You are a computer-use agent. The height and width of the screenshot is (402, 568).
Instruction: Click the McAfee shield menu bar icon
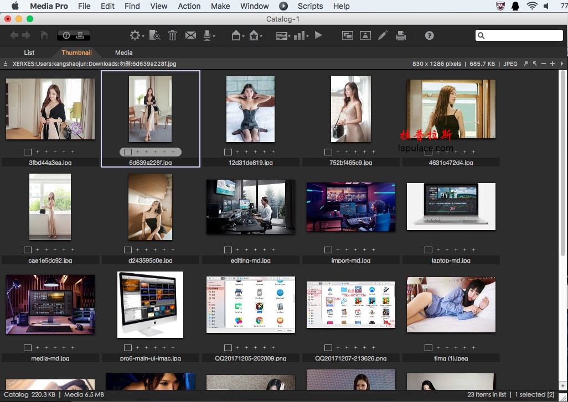coord(500,6)
